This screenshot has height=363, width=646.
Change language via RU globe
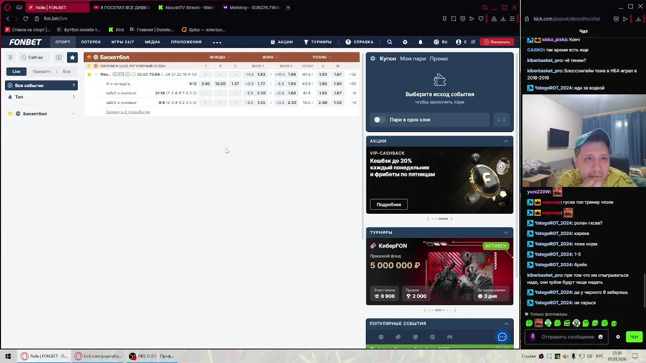[441, 42]
